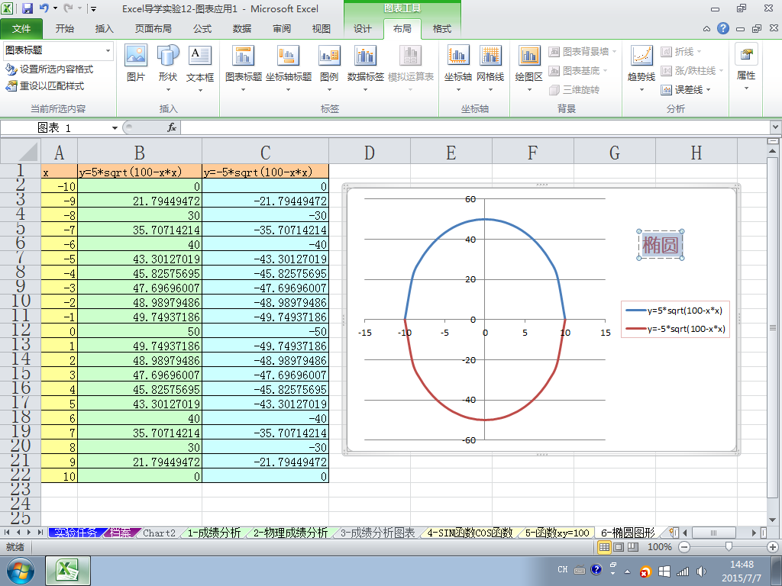Click the formula bar input field
The width and height of the screenshot is (782, 586).
475,127
